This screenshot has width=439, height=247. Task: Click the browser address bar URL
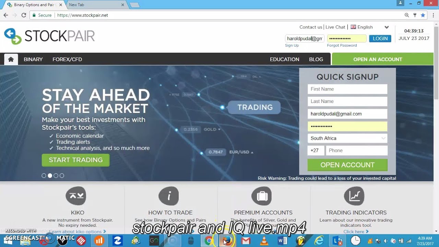click(x=83, y=15)
